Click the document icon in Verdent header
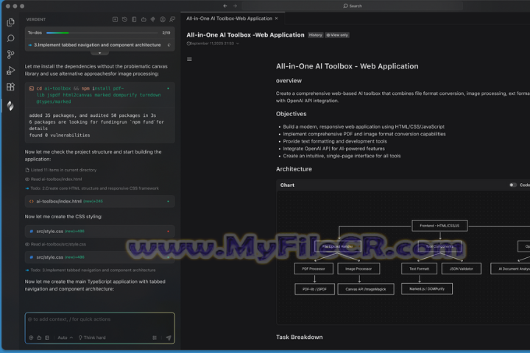Viewport: 530px width, 353px height. click(134, 20)
